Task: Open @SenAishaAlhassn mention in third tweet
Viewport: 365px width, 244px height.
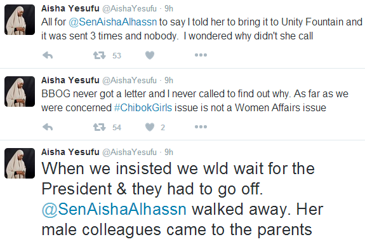Action: pyautogui.click(x=114, y=209)
